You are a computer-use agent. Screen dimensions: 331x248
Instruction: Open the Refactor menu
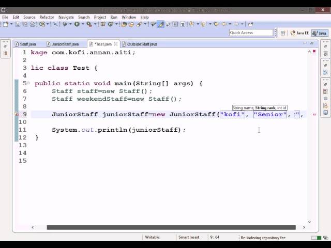[47, 17]
